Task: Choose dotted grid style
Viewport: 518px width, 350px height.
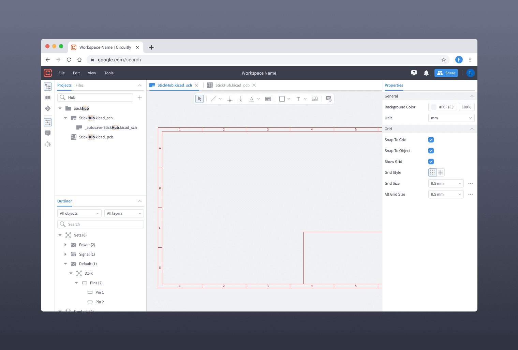Action: tap(432, 172)
